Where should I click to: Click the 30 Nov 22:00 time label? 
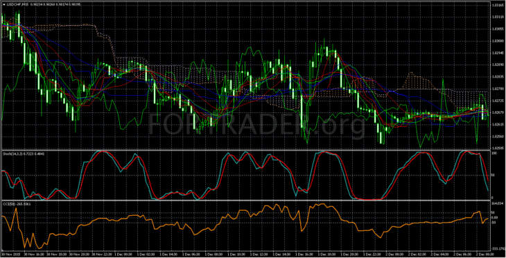point(102,255)
